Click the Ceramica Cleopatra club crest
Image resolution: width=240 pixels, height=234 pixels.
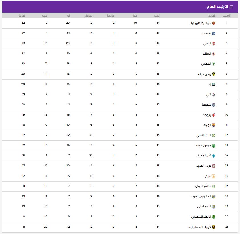pos(213,23)
